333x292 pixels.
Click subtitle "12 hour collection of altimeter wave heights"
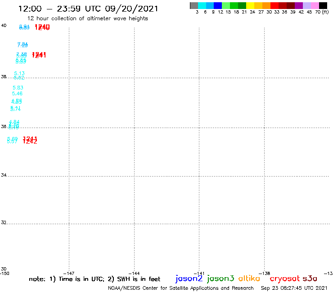(x=87, y=18)
